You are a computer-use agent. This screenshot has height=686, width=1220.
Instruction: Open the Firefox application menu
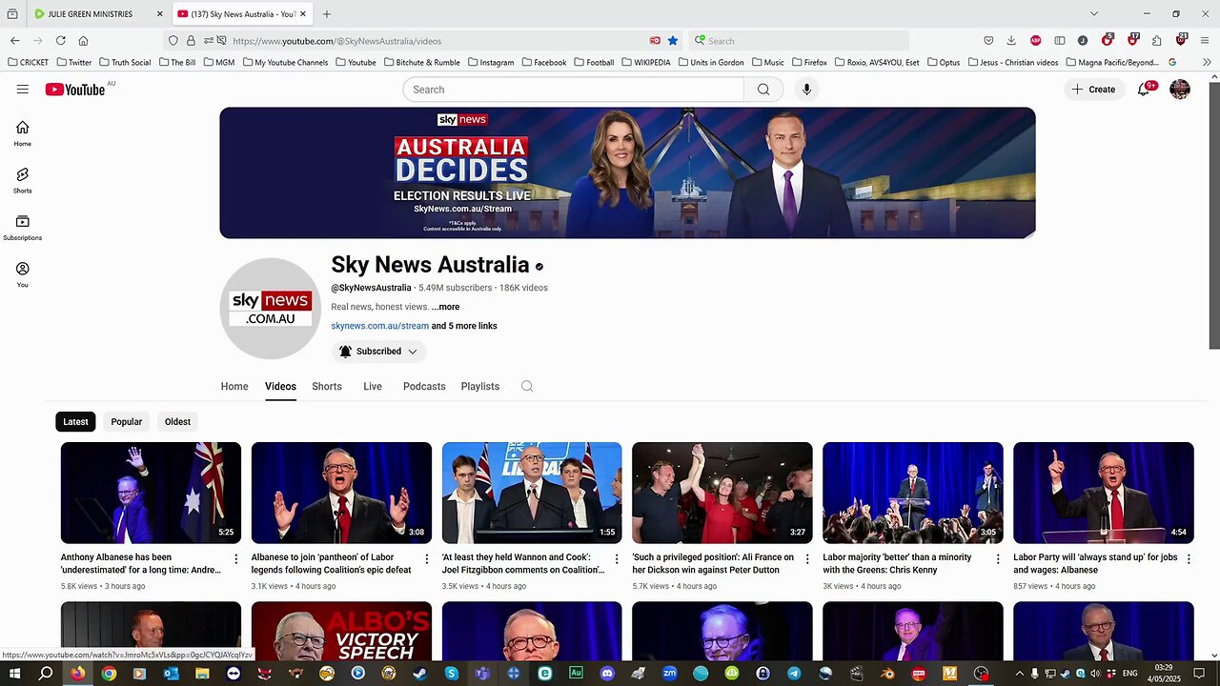pos(1206,41)
